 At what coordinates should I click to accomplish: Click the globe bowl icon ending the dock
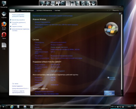coord(93,3)
